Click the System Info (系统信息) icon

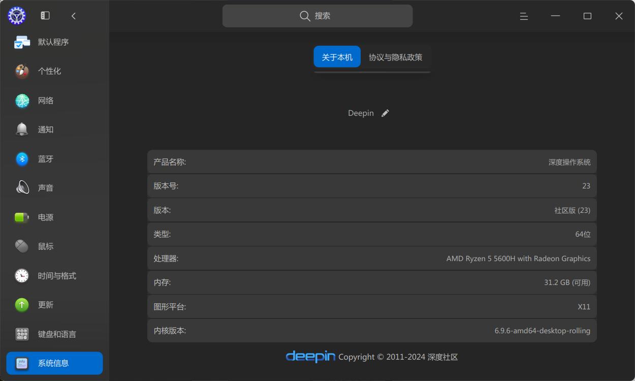22,363
